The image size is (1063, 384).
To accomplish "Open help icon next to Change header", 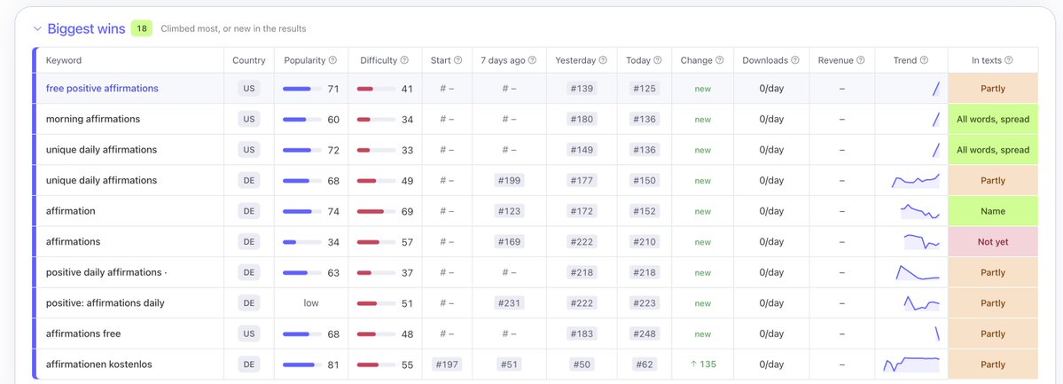I will coord(720,60).
